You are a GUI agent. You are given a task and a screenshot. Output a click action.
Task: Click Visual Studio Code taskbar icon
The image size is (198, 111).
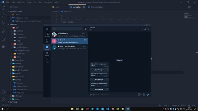(x=108, y=109)
